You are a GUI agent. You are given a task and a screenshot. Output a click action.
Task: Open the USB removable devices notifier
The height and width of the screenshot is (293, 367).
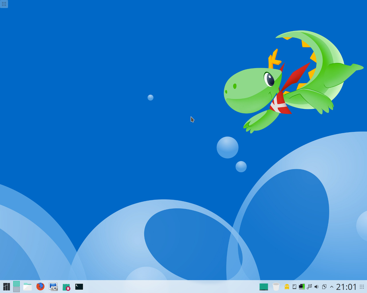point(309,287)
